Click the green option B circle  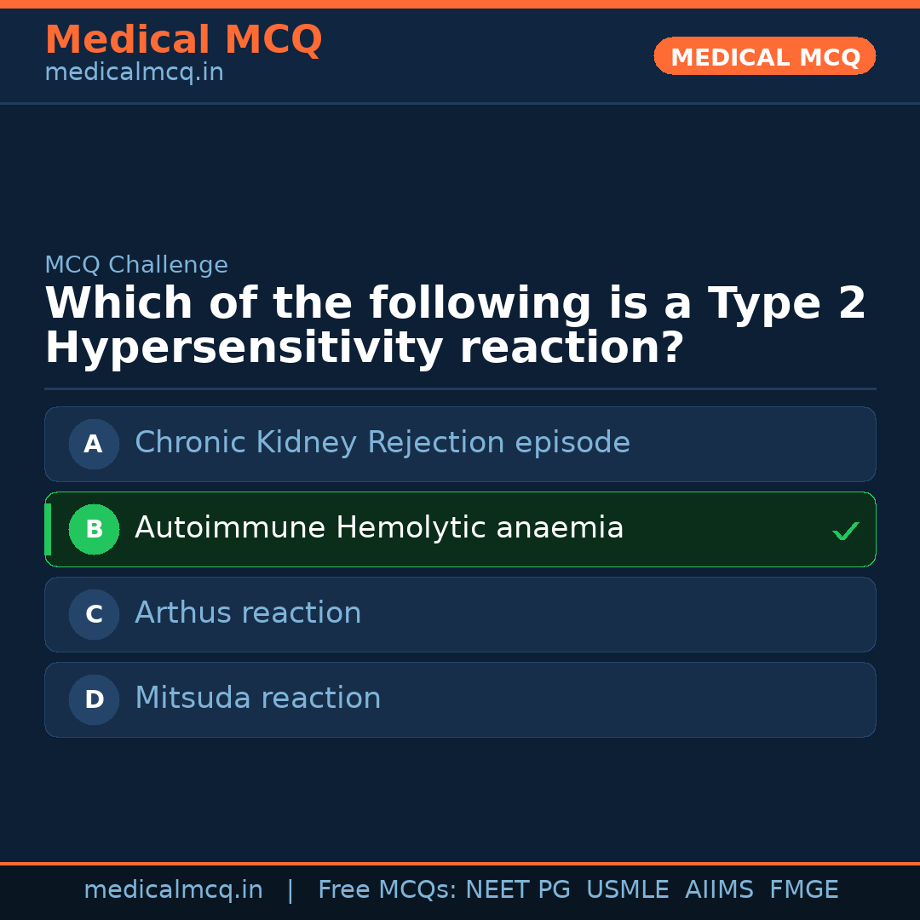click(x=94, y=529)
